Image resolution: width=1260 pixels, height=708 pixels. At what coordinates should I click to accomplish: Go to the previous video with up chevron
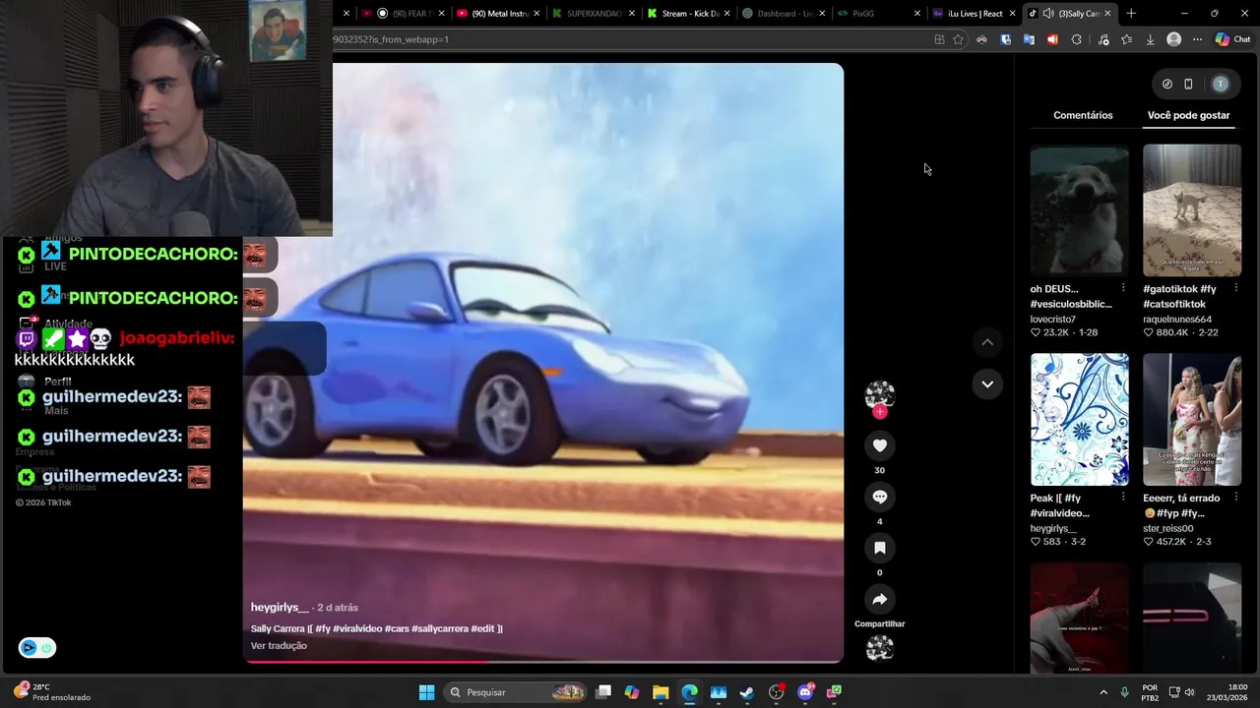tap(987, 342)
